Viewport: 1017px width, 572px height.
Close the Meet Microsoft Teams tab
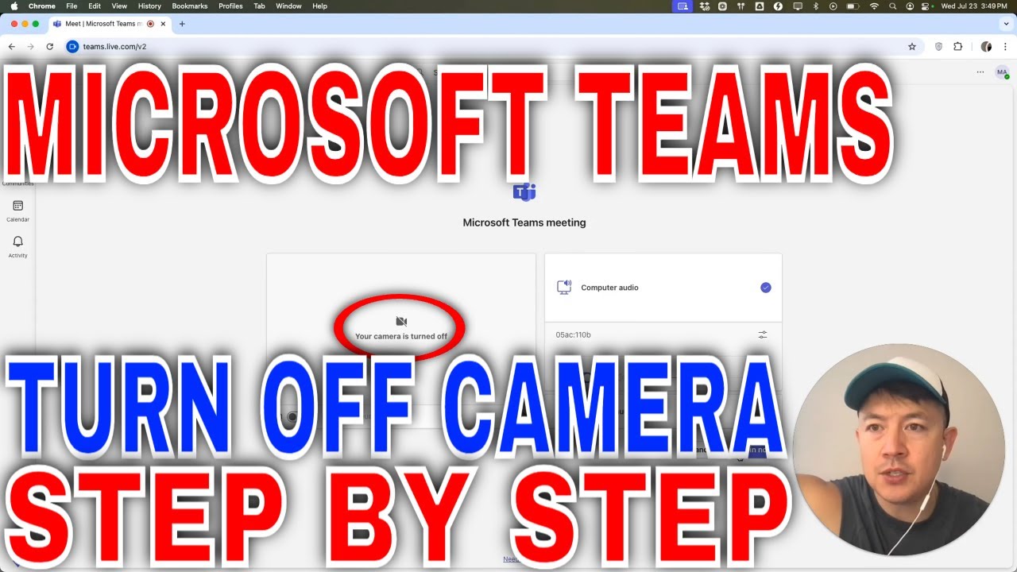pos(163,24)
